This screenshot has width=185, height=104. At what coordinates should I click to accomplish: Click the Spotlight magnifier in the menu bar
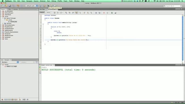click(182, 1)
